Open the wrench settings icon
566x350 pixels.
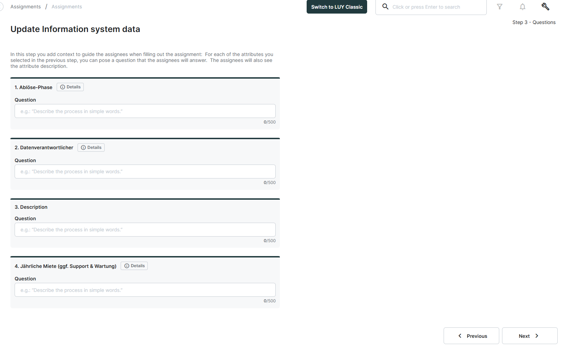545,7
